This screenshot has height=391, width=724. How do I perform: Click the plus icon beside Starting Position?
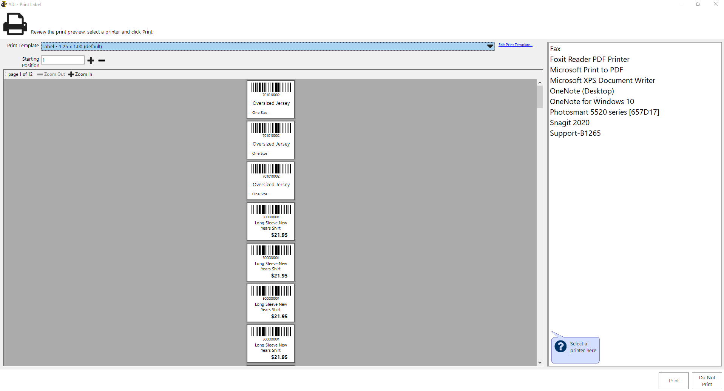tap(91, 60)
